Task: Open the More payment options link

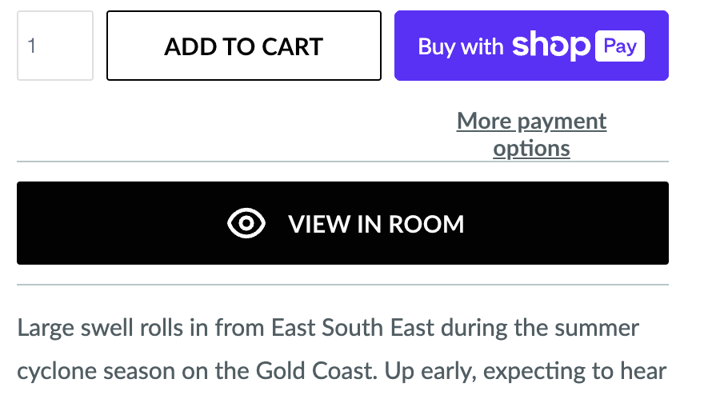Action: [x=531, y=134]
